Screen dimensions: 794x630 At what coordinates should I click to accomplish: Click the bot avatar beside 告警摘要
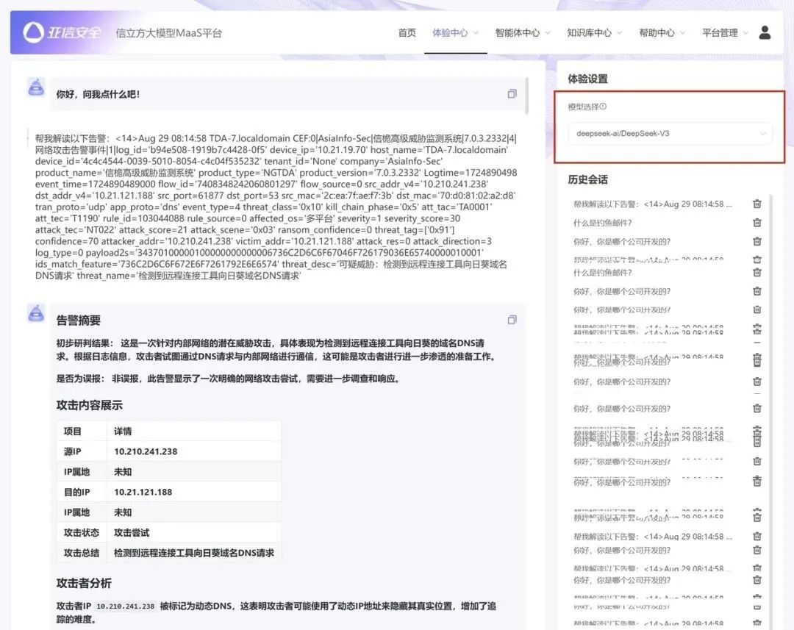(36, 313)
